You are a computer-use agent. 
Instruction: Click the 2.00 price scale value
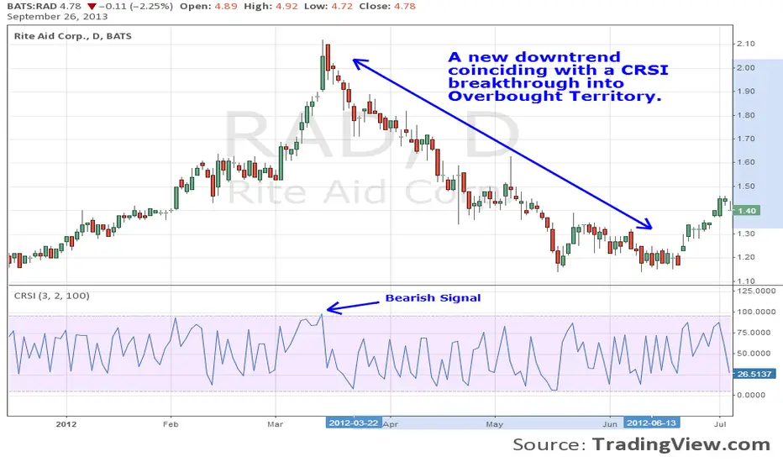pos(746,67)
